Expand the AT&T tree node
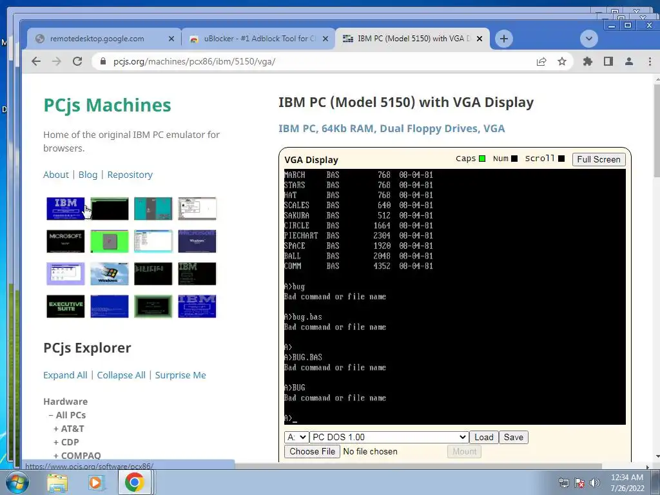 pos(68,429)
